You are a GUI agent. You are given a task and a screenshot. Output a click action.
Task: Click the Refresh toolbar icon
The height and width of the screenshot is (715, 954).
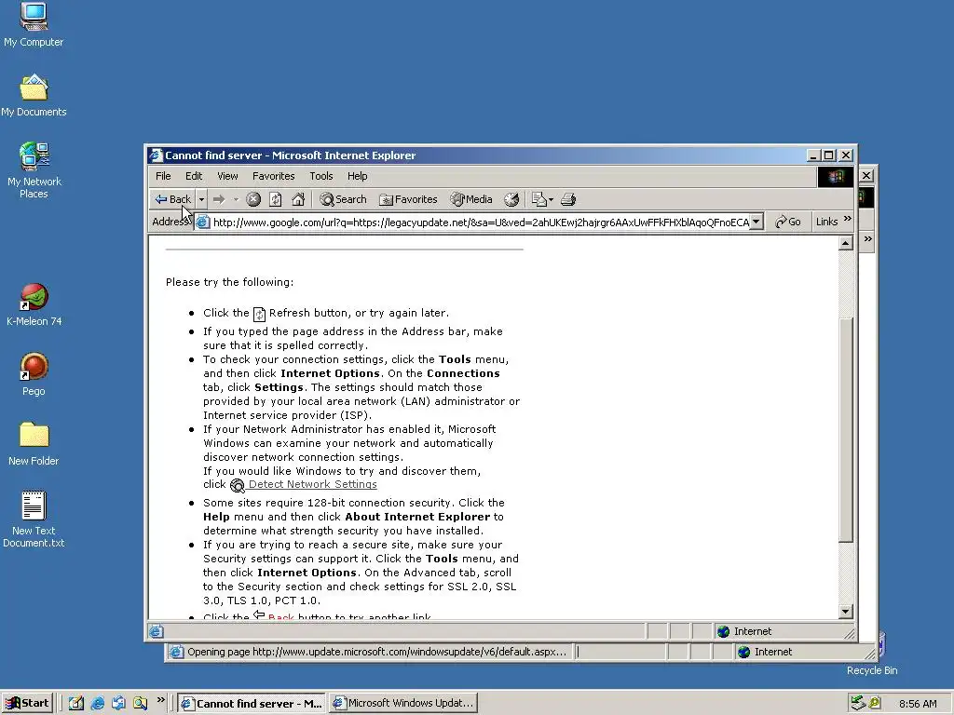coord(276,199)
